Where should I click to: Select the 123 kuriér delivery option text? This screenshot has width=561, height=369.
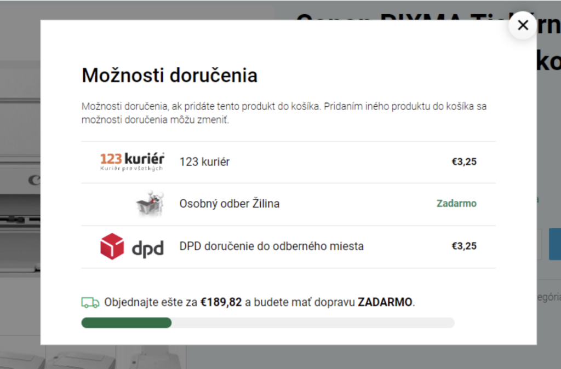(204, 162)
